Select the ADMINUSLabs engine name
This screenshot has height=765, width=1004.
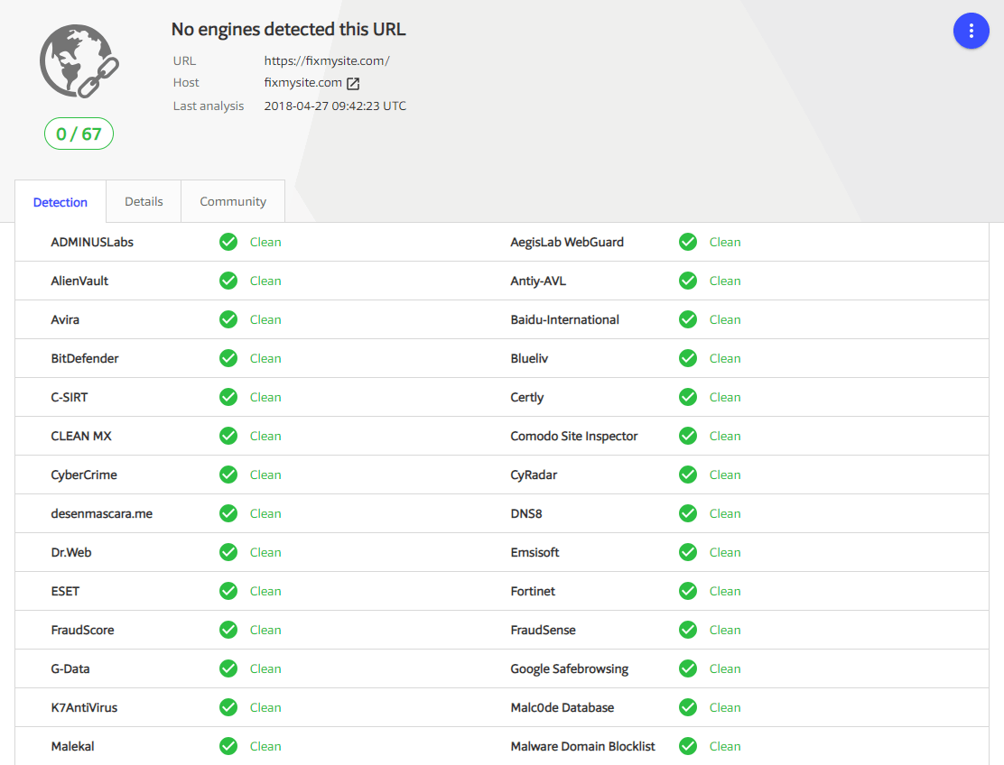point(92,243)
